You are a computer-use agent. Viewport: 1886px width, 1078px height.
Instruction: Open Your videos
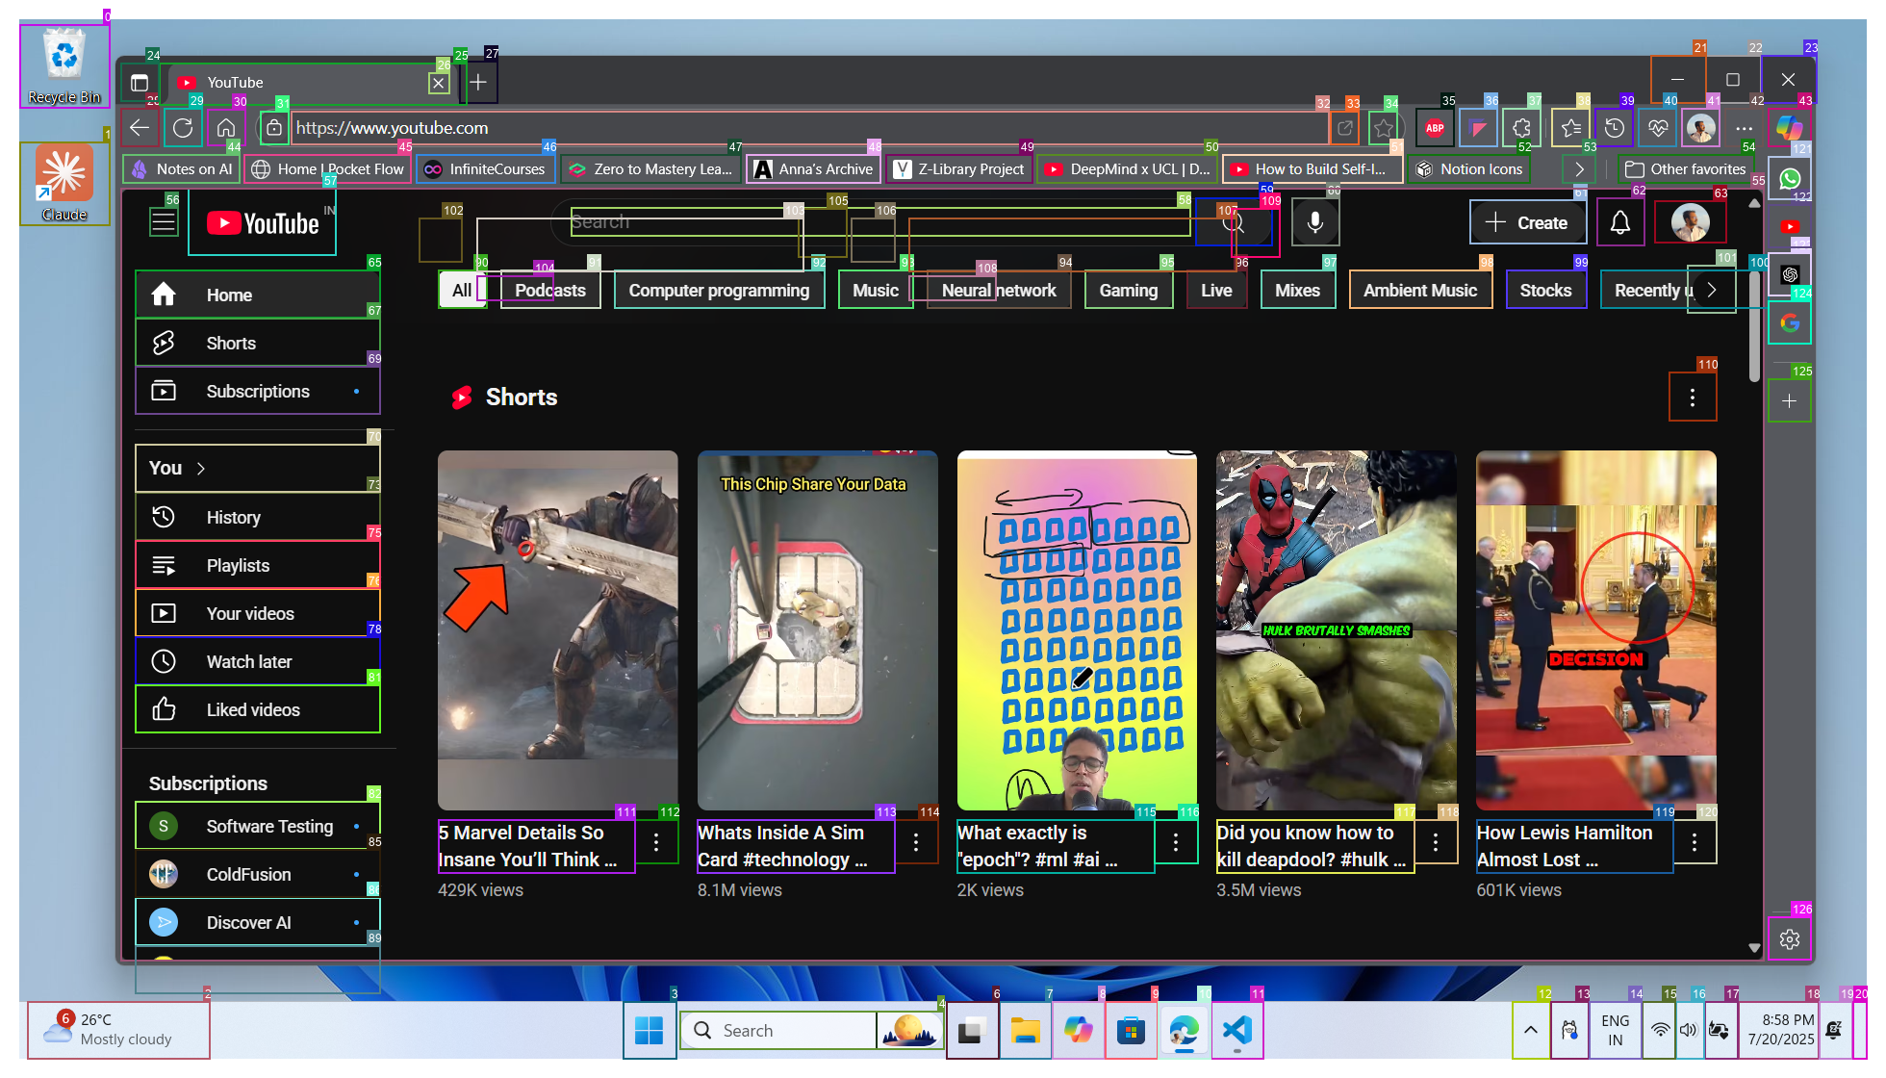pyautogui.click(x=258, y=613)
